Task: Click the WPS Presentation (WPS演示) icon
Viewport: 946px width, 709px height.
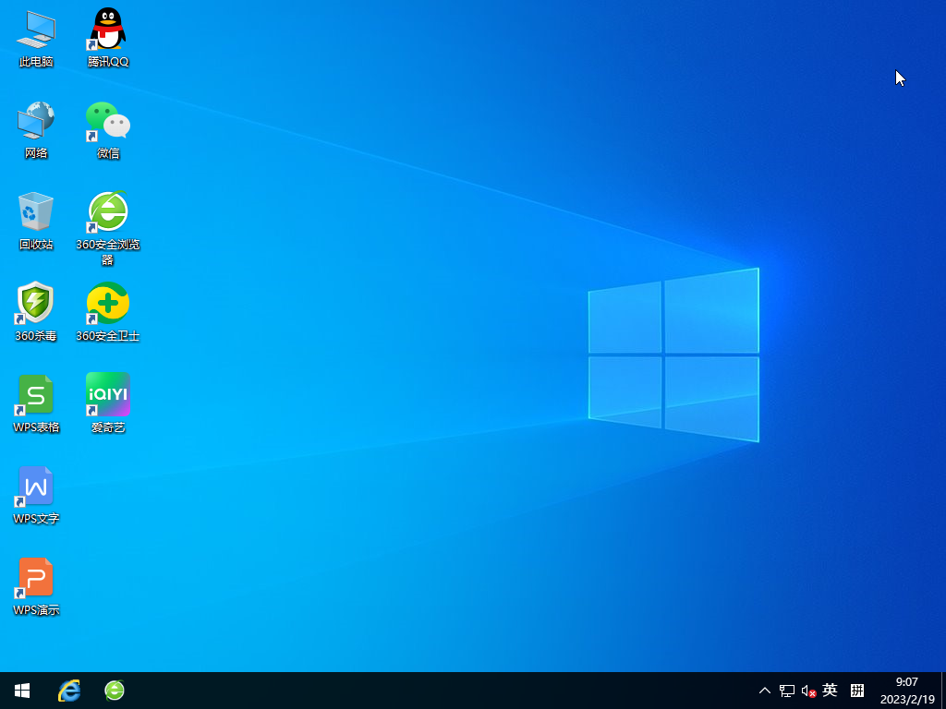Action: pos(36,578)
